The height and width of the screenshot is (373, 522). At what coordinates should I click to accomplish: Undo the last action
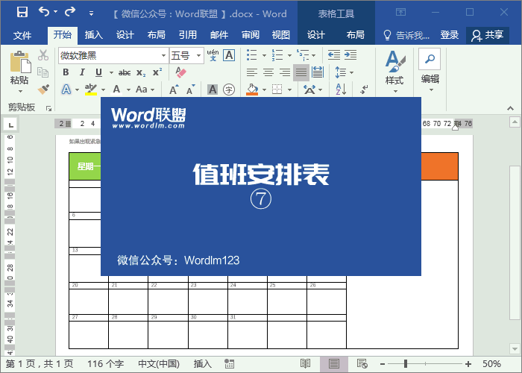pos(44,13)
